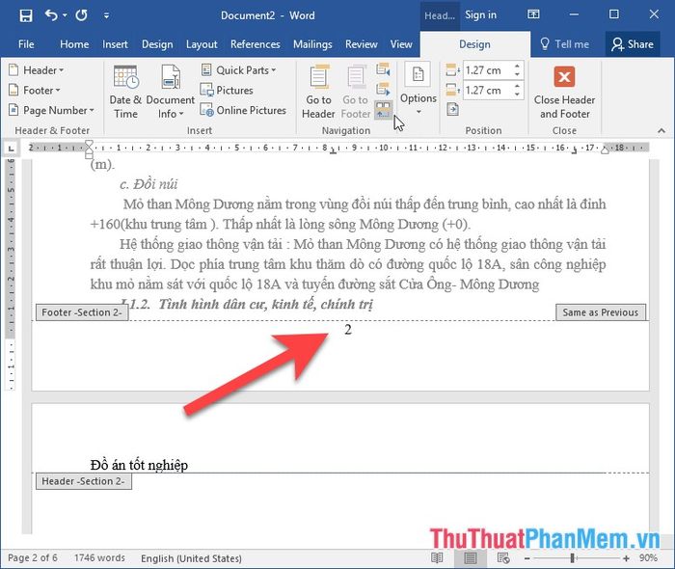
Task: Expand the Page Number dropdown
Action: (x=51, y=110)
